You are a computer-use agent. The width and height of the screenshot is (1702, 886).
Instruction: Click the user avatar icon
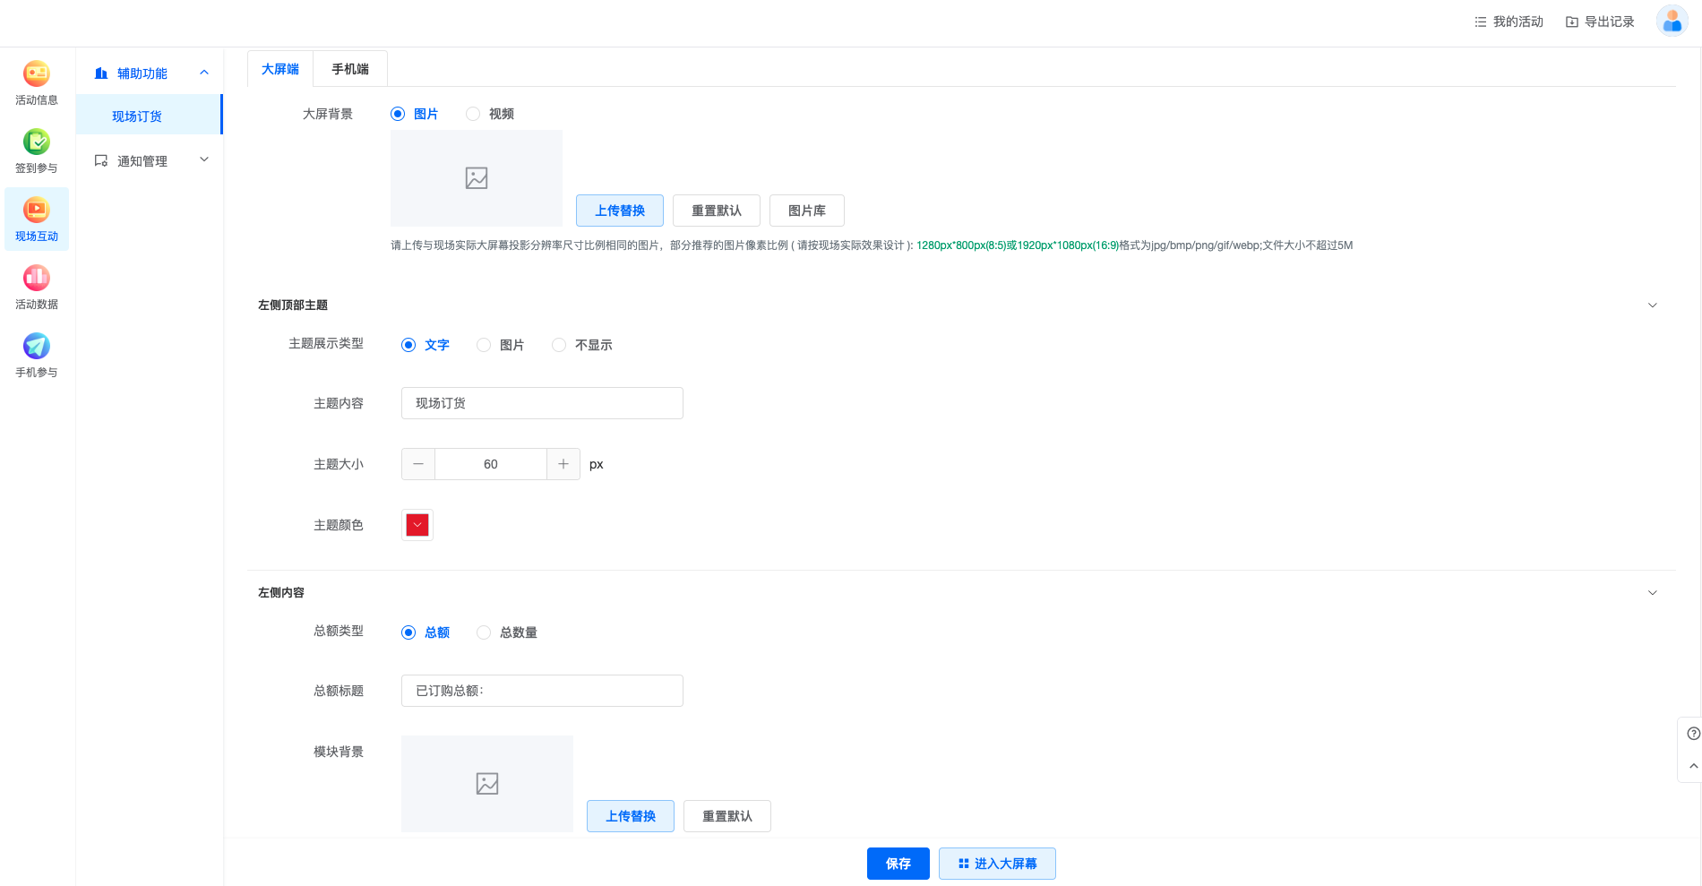pos(1672,22)
